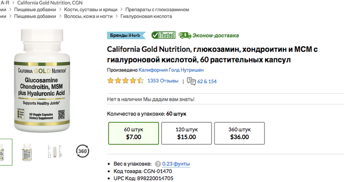344x182 pixels.
Task: Select the capsule size thumbnail image
Action: 55,151
